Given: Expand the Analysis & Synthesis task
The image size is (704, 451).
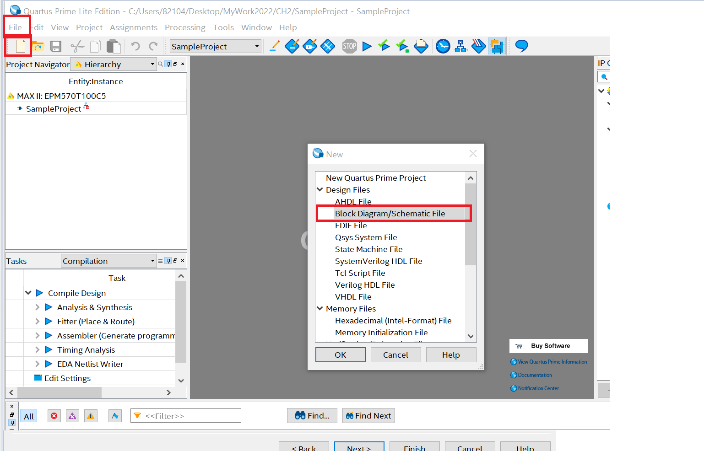Looking at the screenshot, I should pos(38,307).
